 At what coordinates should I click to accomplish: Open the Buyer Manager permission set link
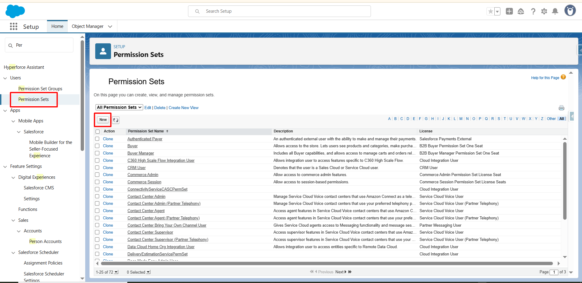(141, 153)
